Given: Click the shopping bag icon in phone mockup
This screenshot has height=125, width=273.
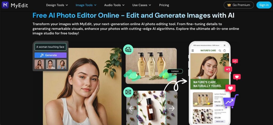Looking at the screenshot, I should [x=224, y=50].
